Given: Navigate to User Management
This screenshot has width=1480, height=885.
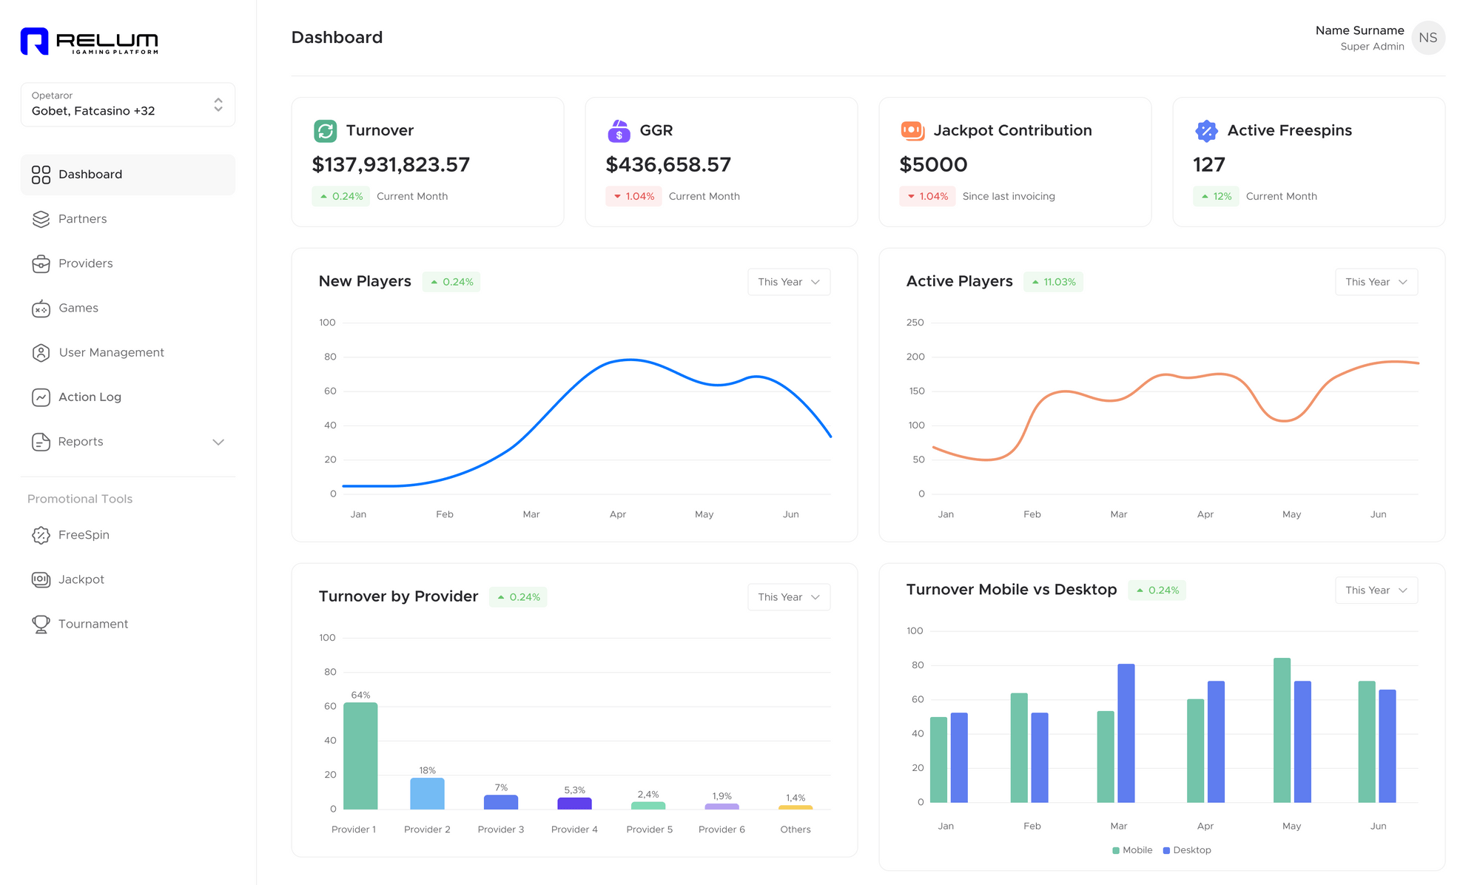Looking at the screenshot, I should pyautogui.click(x=111, y=352).
